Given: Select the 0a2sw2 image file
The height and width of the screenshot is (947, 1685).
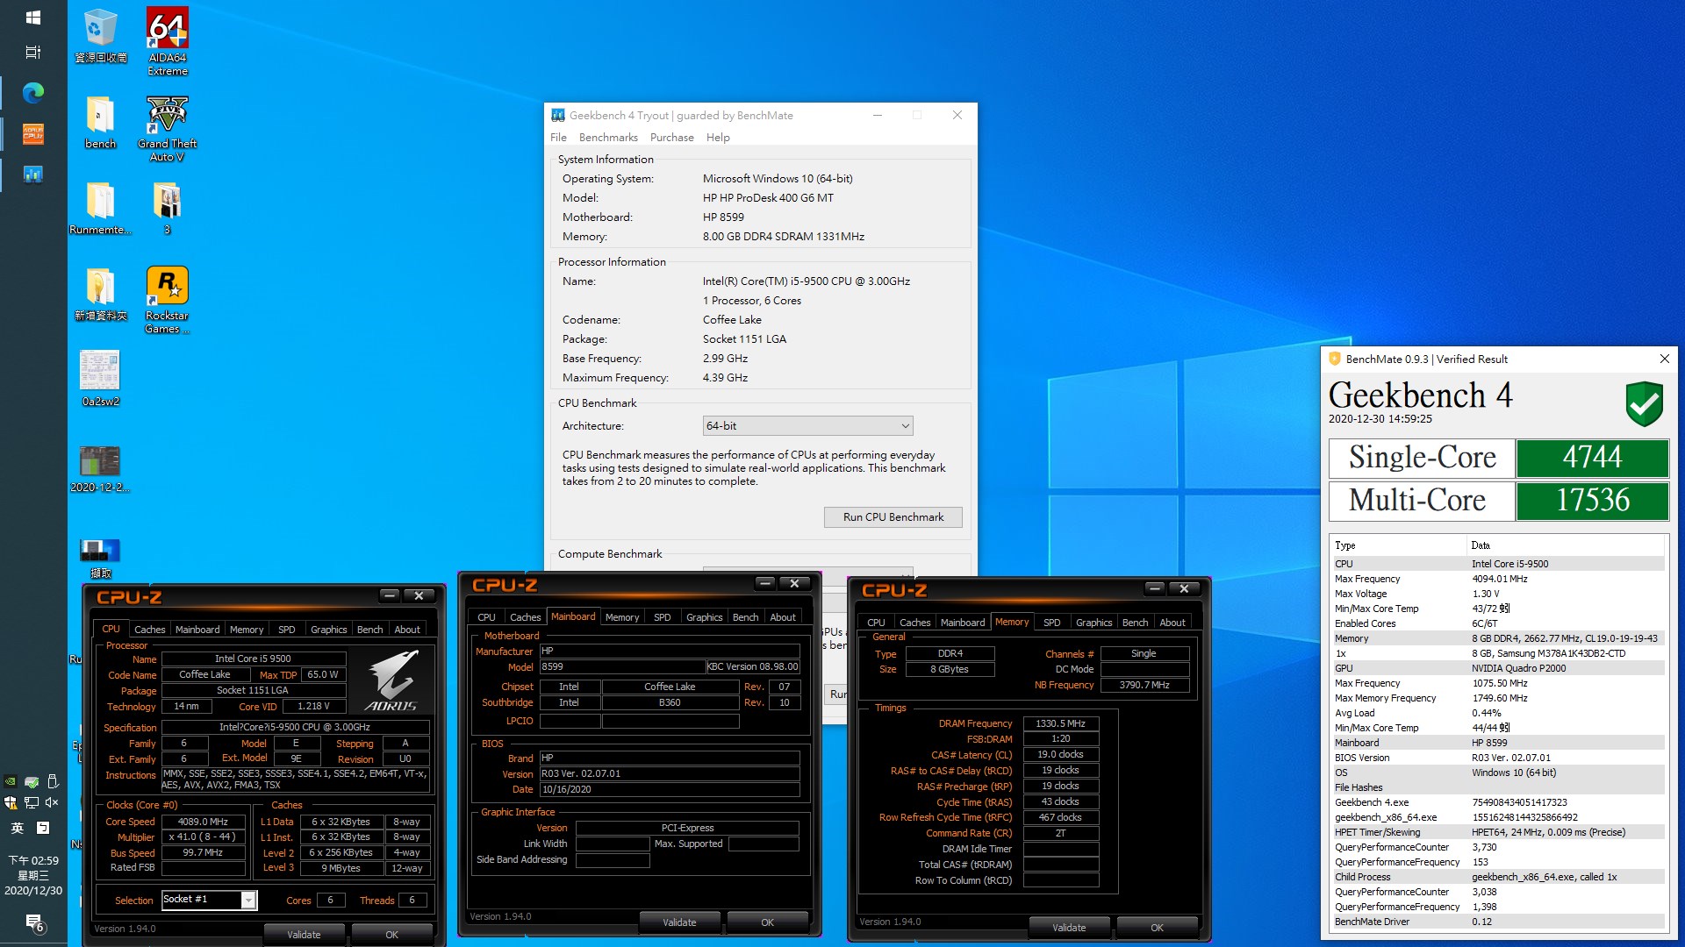Looking at the screenshot, I should [100, 379].
